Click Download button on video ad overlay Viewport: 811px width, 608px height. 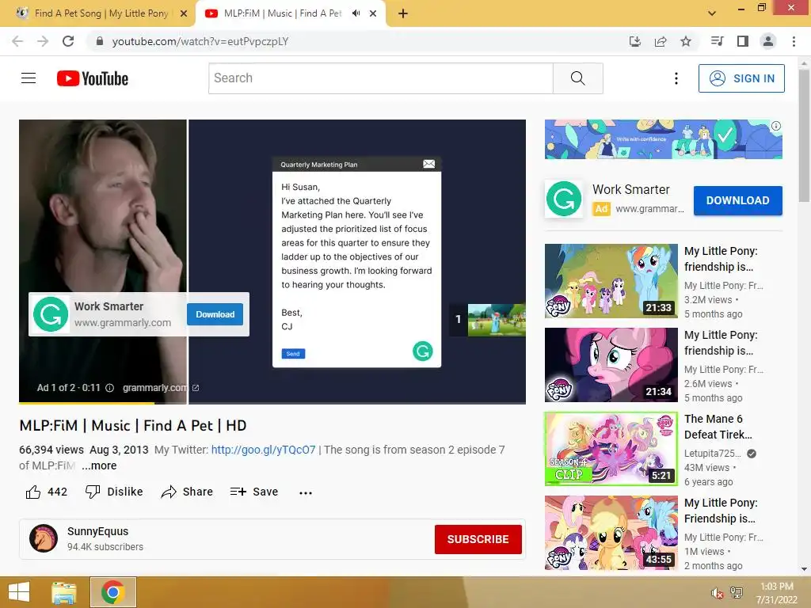click(215, 314)
